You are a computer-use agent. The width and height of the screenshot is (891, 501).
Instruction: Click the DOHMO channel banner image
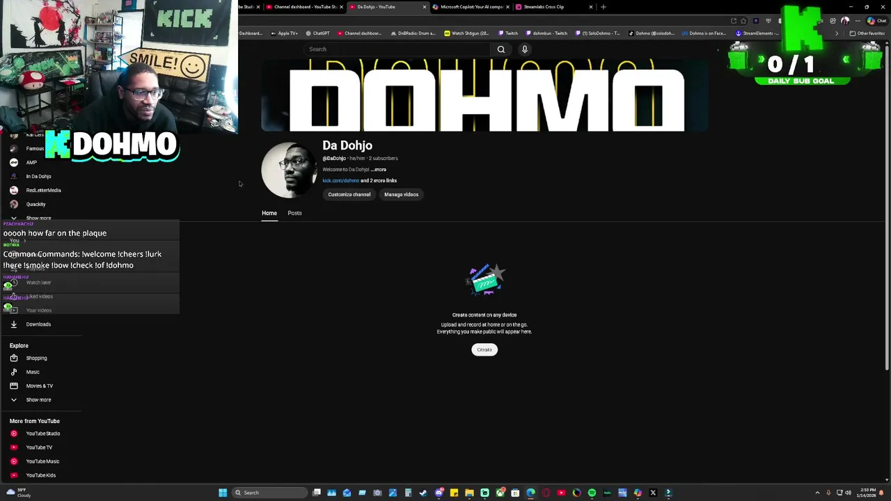[x=484, y=95]
